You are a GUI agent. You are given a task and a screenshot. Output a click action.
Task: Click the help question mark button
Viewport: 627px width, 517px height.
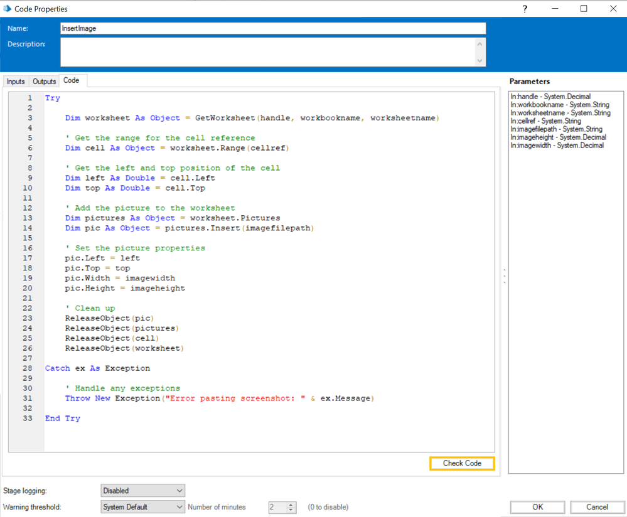coord(525,9)
